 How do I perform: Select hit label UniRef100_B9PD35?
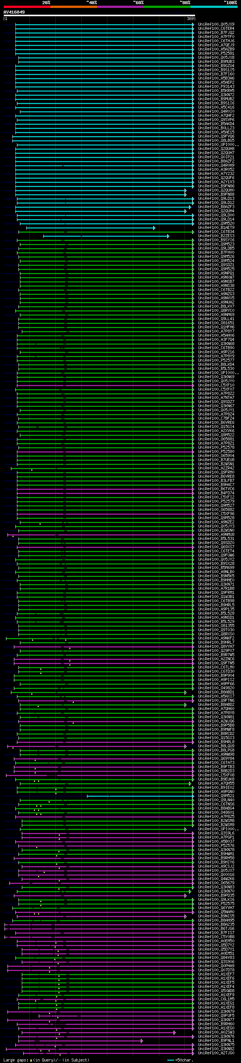tap(216, 896)
